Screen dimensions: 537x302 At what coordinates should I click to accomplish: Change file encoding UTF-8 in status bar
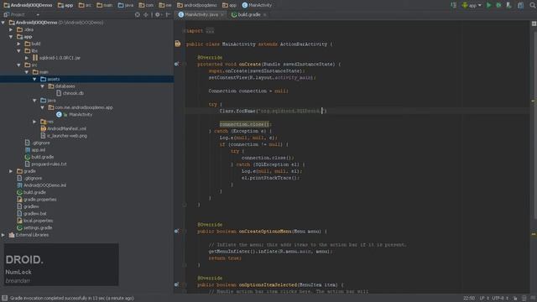[500, 299]
